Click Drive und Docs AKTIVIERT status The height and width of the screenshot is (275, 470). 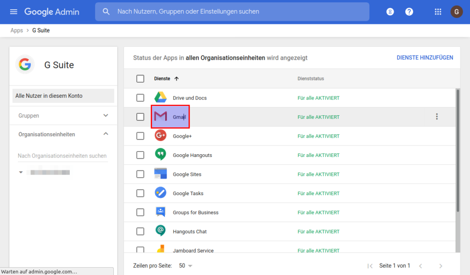pos(319,98)
